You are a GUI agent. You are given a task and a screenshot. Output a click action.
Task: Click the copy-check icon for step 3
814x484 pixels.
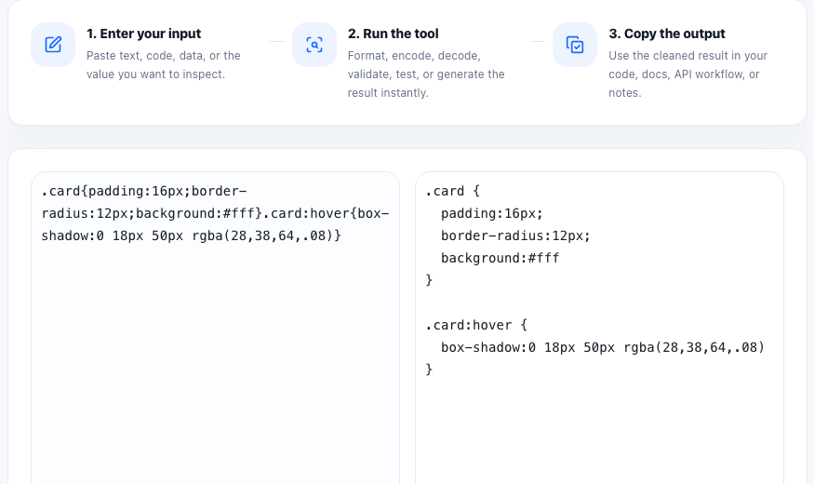pos(575,45)
